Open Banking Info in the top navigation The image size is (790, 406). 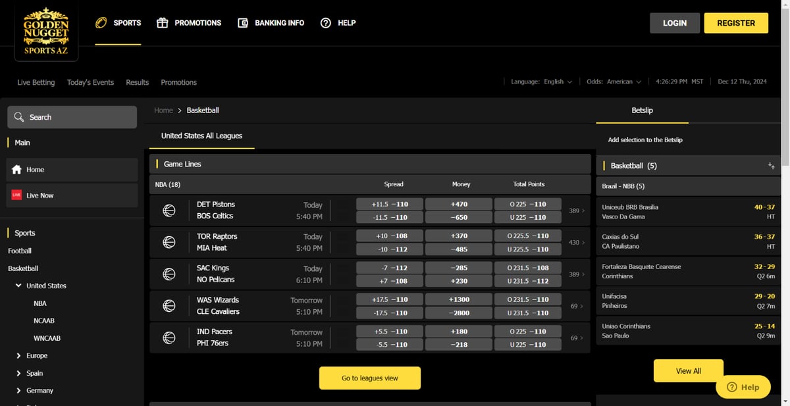(271, 23)
